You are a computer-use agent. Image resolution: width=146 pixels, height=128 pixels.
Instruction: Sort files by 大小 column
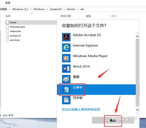(114, 16)
